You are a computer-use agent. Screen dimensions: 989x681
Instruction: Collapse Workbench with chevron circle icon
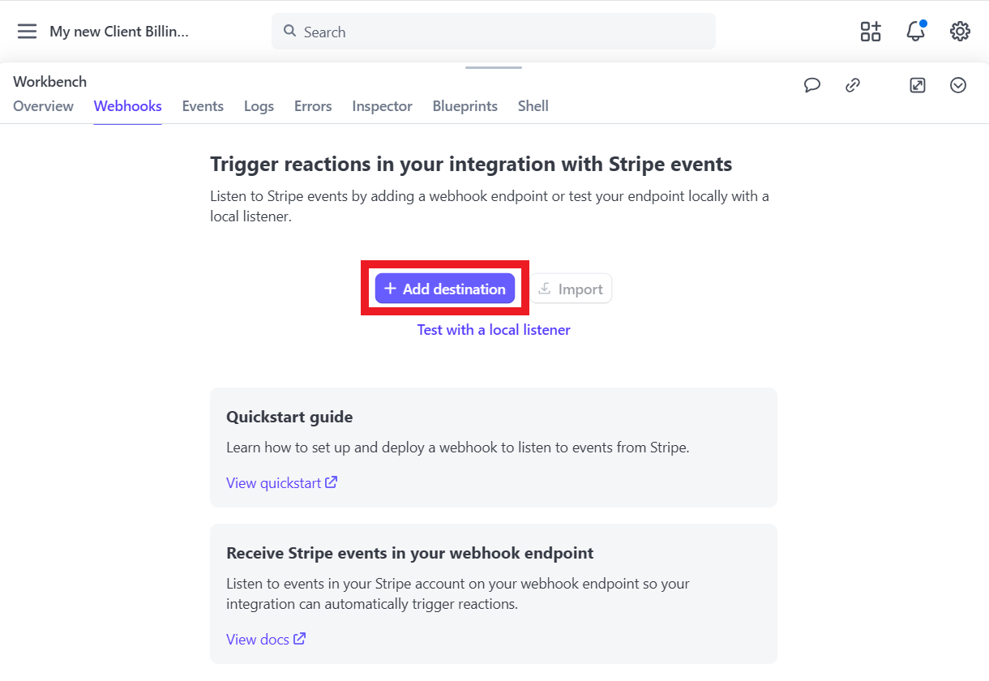[958, 85]
